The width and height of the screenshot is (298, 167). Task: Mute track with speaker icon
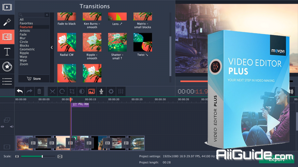click(x=12, y=127)
